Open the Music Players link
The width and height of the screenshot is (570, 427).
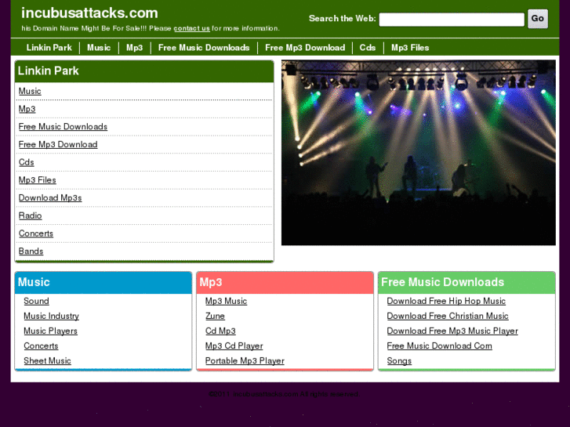tap(50, 331)
